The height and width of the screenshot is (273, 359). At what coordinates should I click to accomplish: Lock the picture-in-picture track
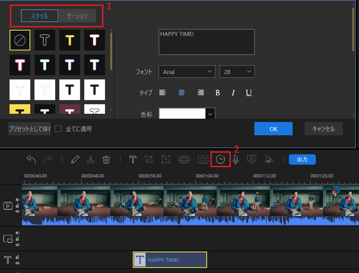(18, 239)
